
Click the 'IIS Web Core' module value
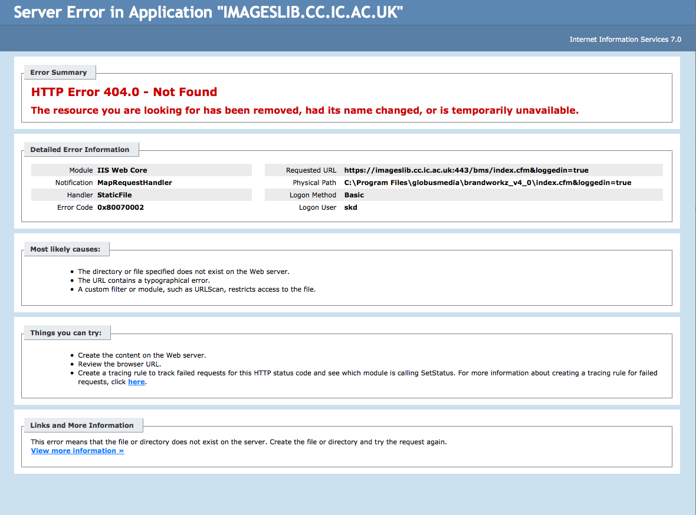tap(122, 170)
